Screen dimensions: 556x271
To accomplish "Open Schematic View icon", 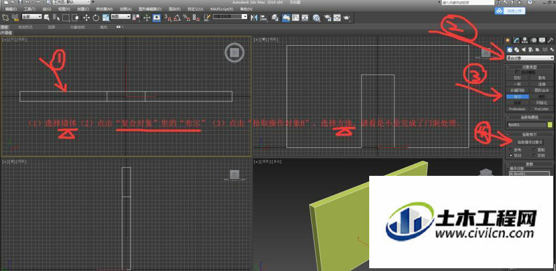I will [x=305, y=17].
